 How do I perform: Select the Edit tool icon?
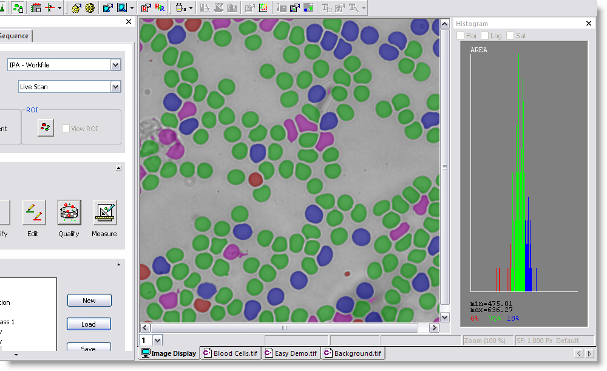pyautogui.click(x=34, y=213)
